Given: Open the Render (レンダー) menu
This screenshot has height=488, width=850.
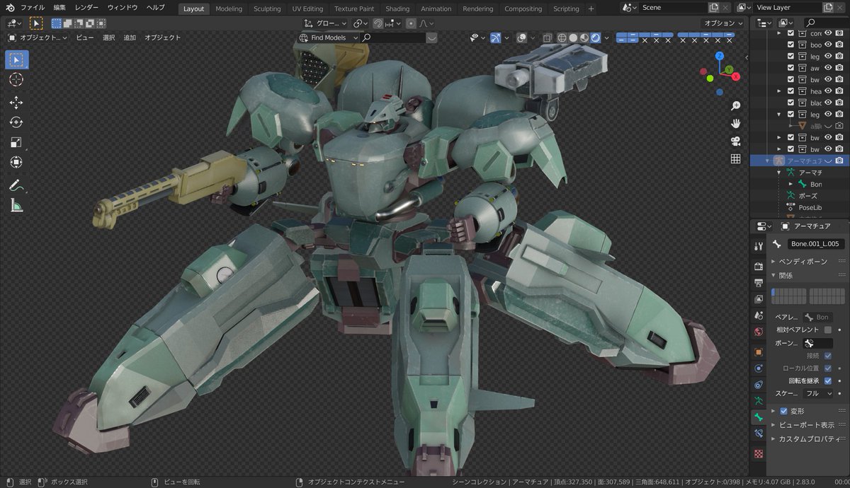Looking at the screenshot, I should [x=86, y=7].
